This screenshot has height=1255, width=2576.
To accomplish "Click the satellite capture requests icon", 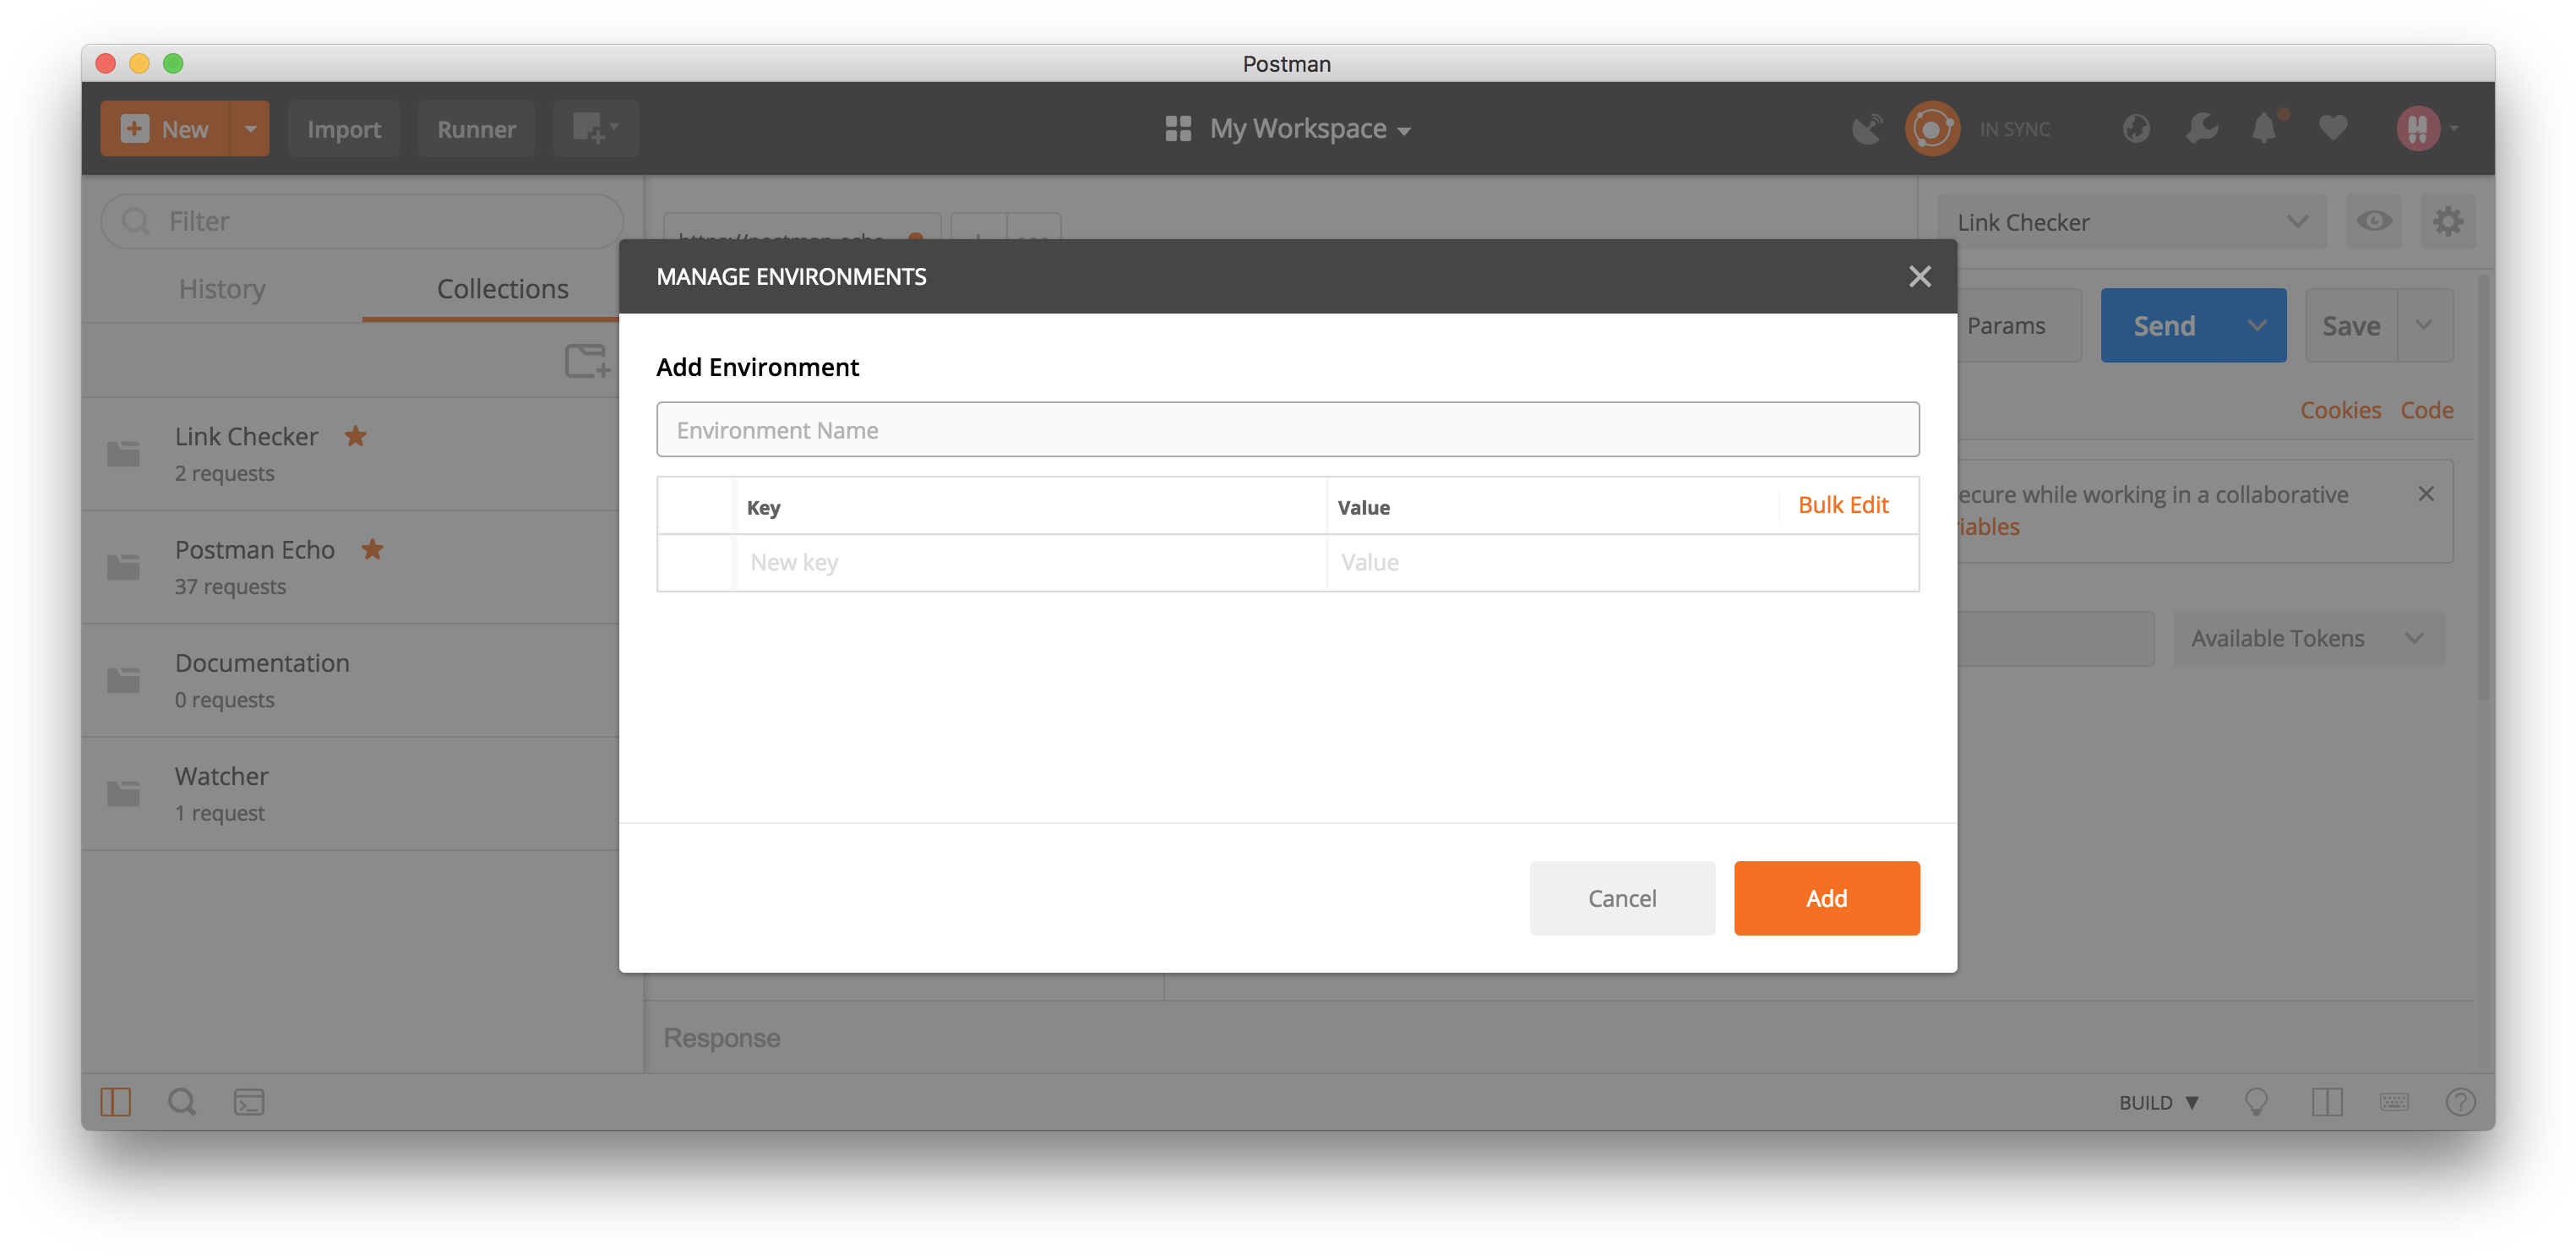I will pos(1866,129).
